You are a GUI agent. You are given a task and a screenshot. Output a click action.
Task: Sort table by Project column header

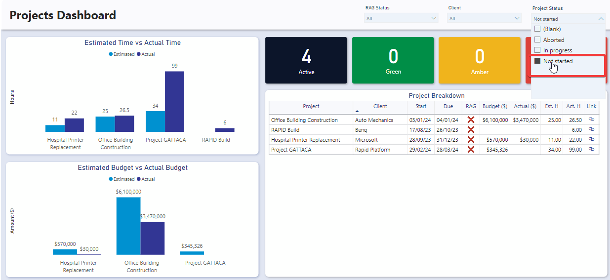coord(311,107)
